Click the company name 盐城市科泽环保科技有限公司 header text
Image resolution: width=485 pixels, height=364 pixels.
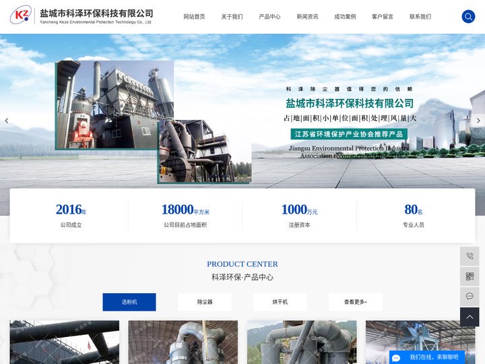tap(96, 13)
